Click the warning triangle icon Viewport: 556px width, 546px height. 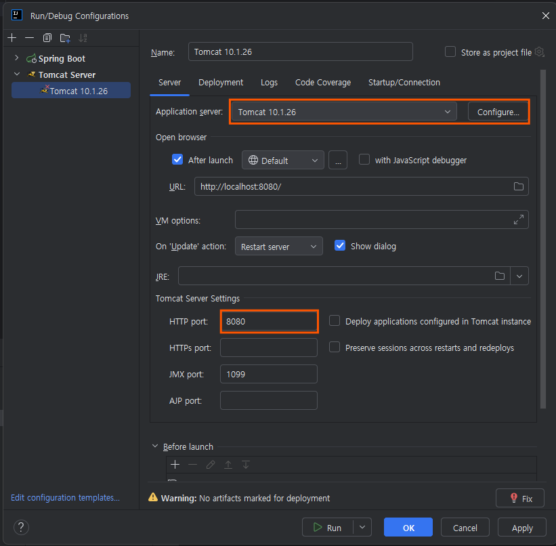(x=153, y=497)
